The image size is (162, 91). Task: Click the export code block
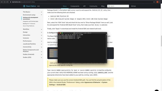tap(80, 53)
